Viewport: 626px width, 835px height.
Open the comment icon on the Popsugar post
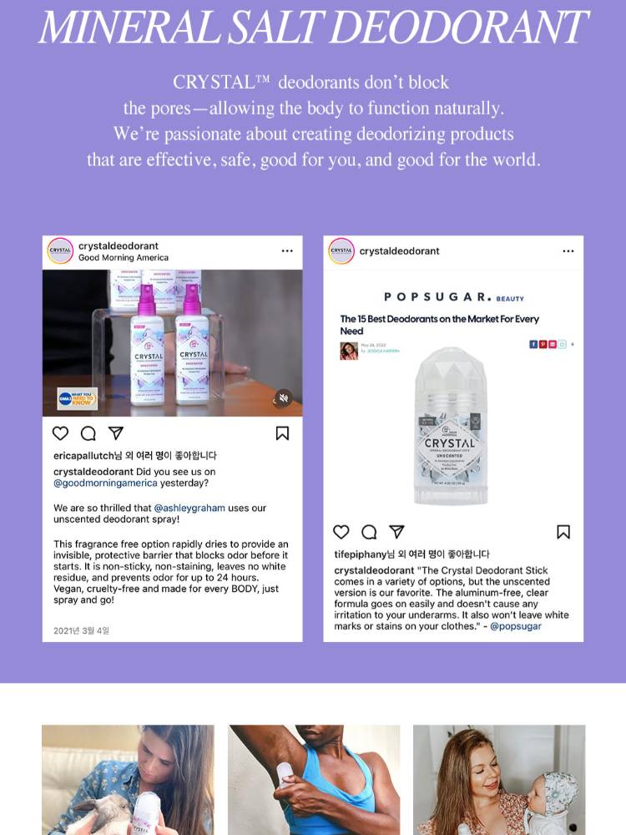click(369, 531)
